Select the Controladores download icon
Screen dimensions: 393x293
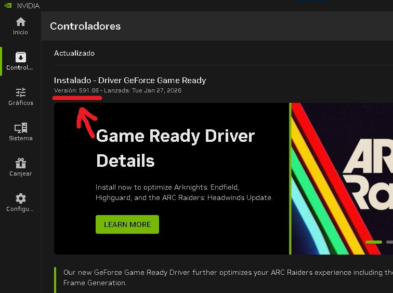point(21,57)
